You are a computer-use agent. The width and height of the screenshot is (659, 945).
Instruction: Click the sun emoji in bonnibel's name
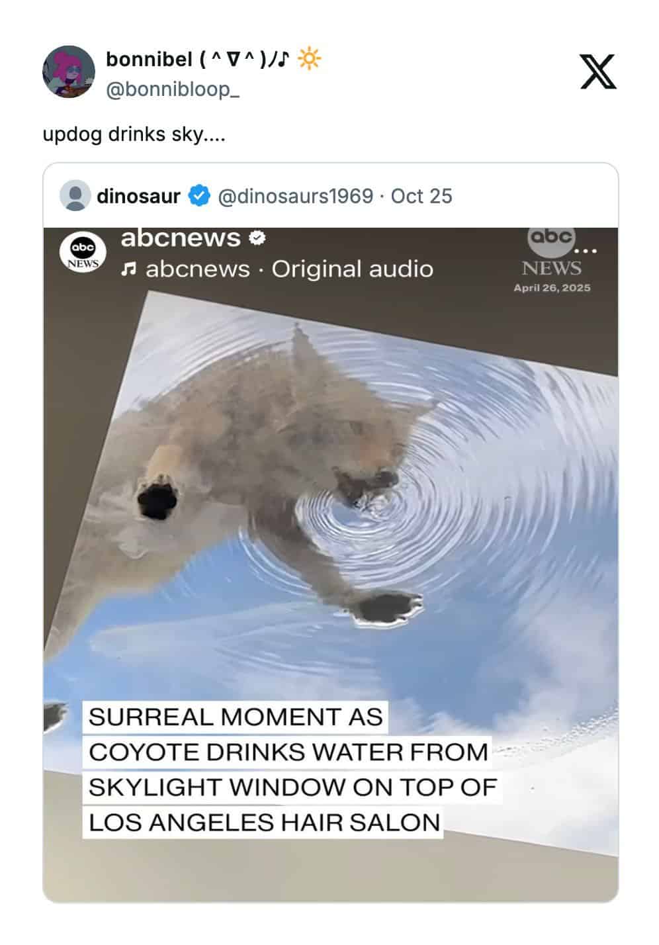tap(309, 60)
